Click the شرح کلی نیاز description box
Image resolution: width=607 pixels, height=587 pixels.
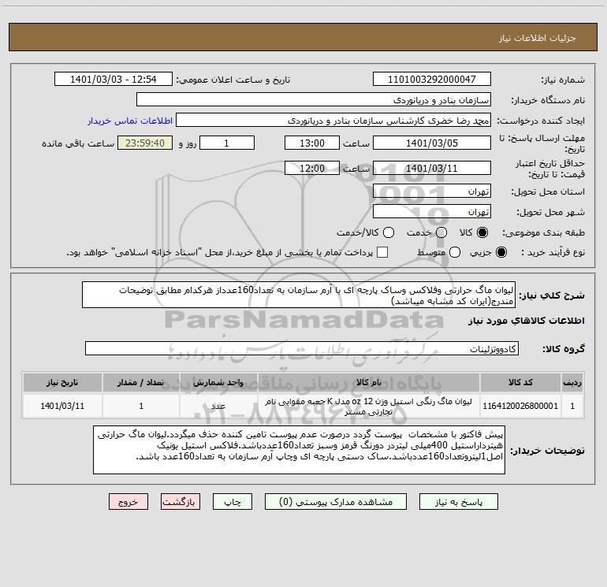pyautogui.click(x=299, y=295)
